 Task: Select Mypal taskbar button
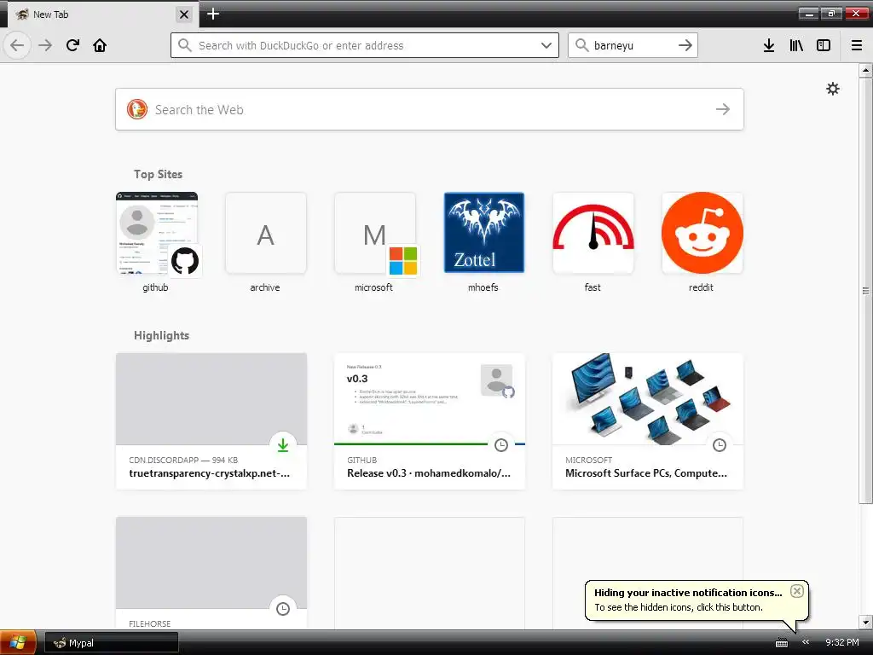pyautogui.click(x=112, y=643)
